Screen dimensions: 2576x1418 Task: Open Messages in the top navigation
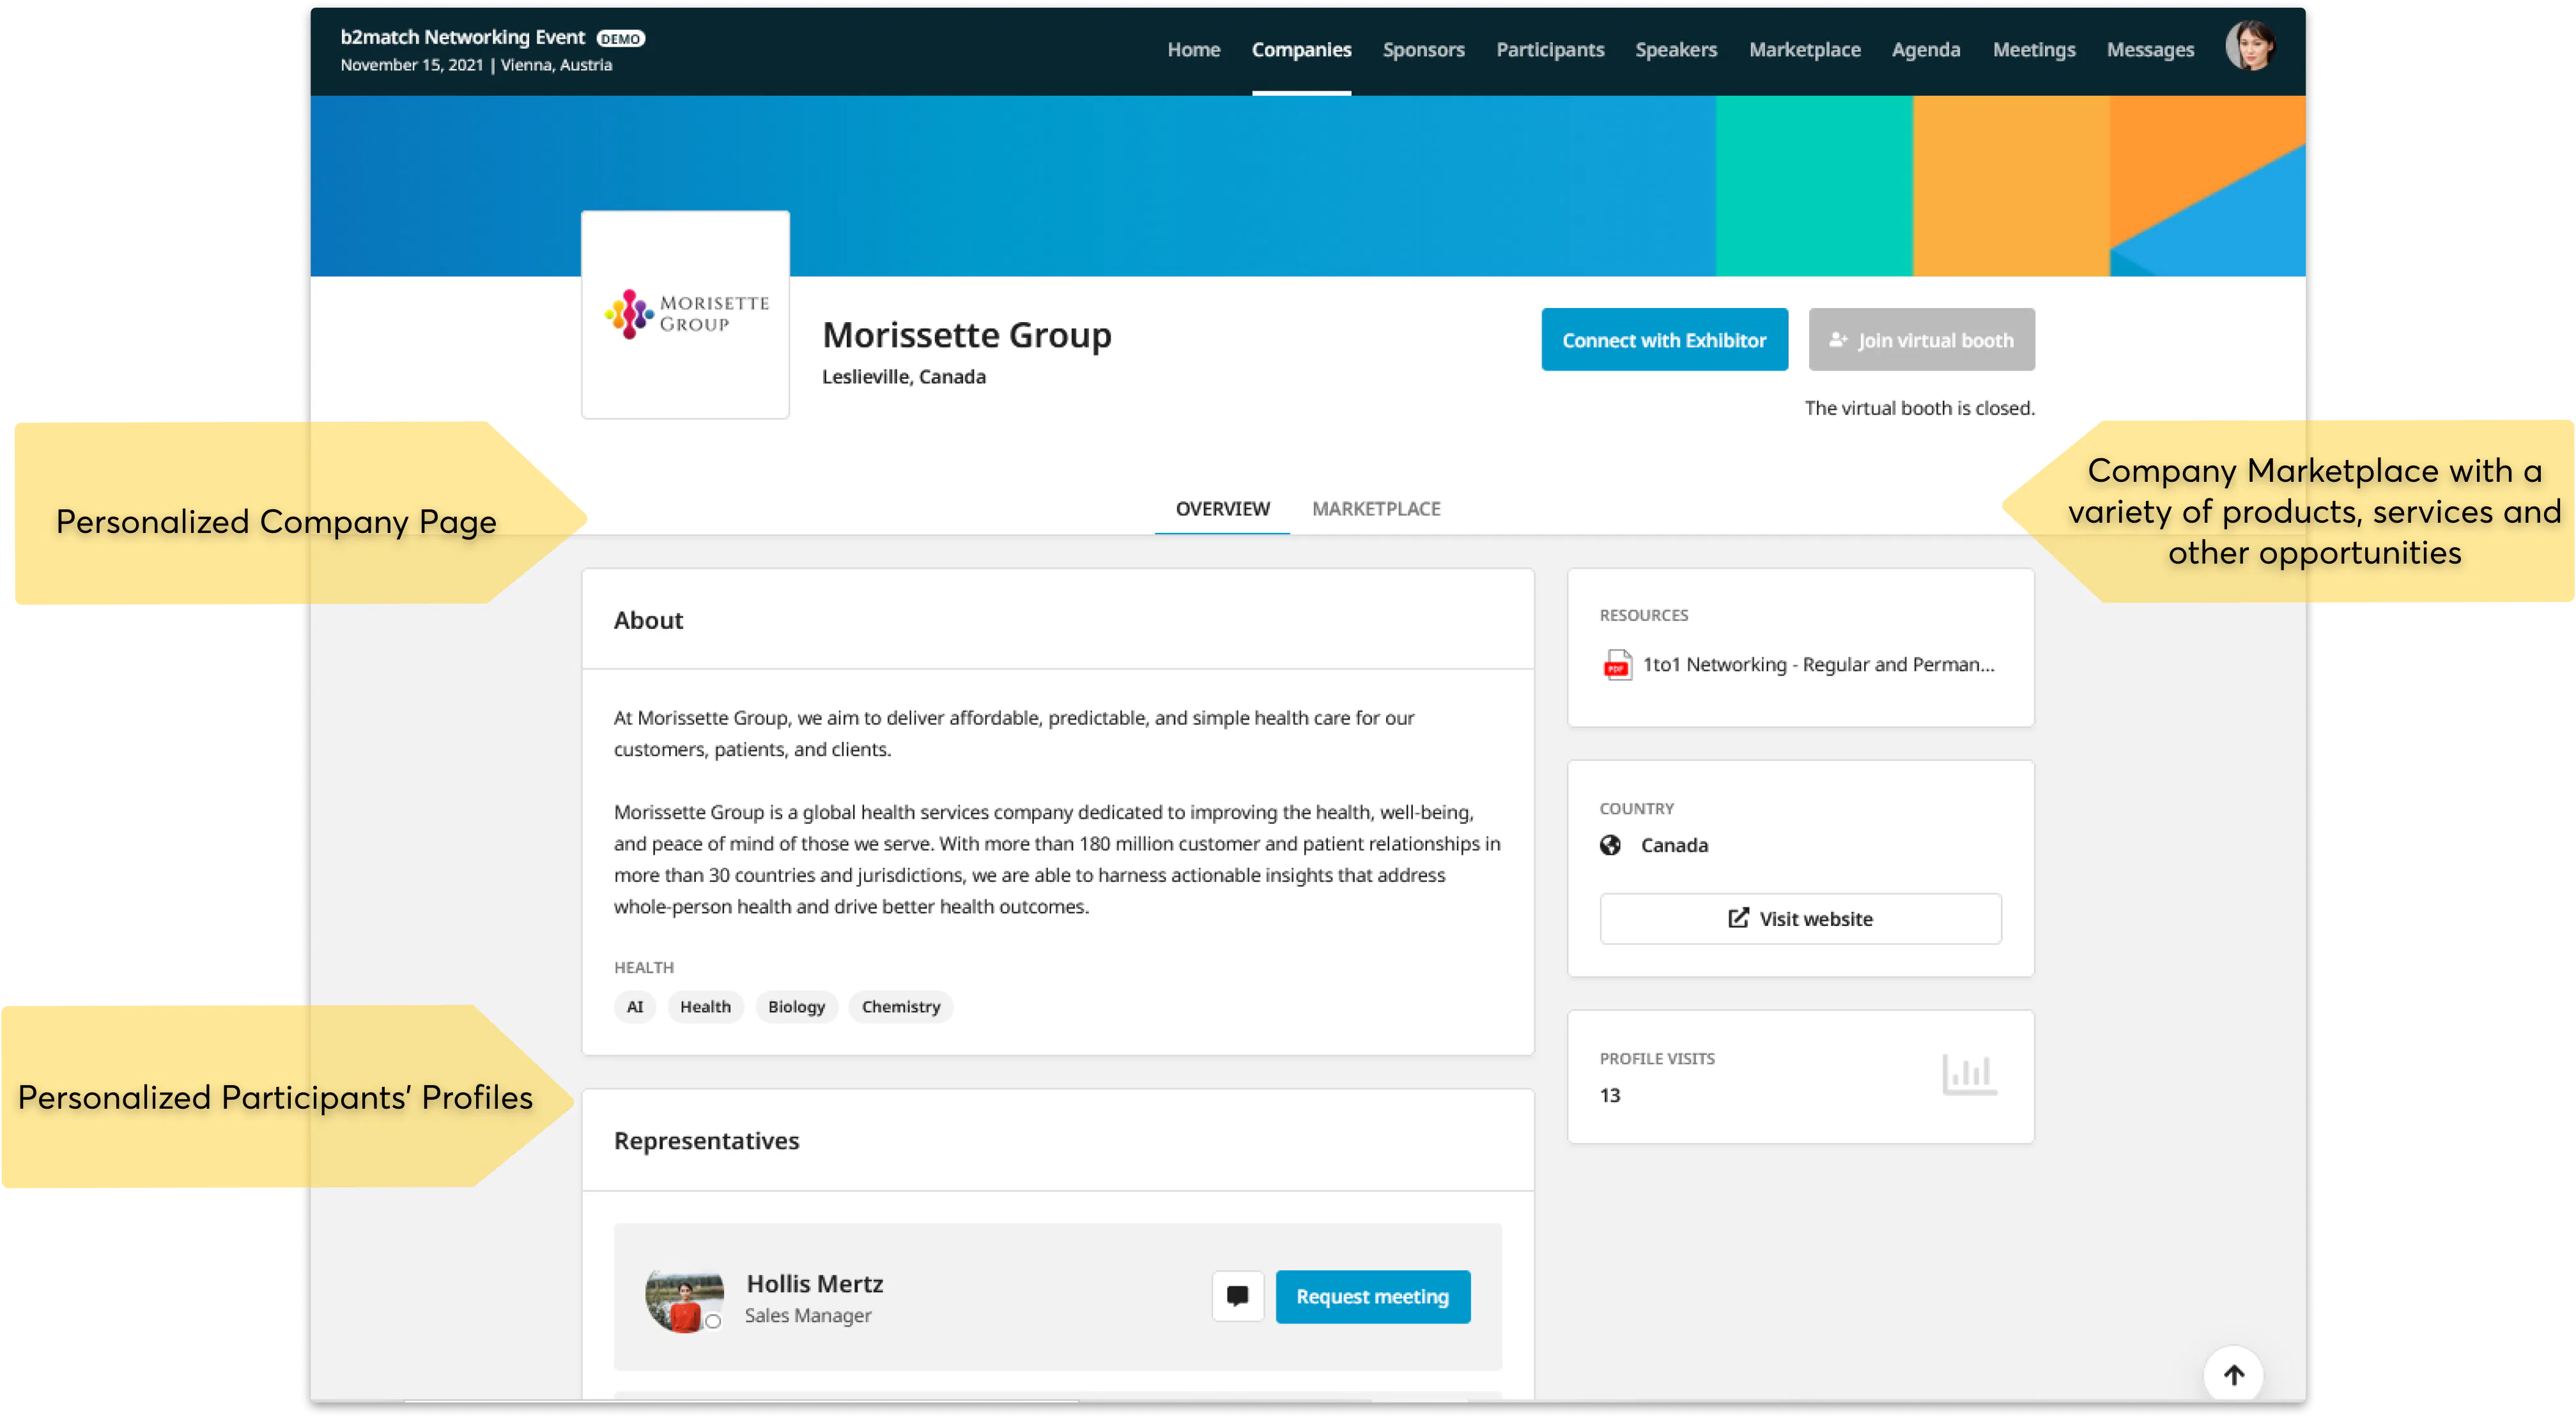tap(2150, 50)
